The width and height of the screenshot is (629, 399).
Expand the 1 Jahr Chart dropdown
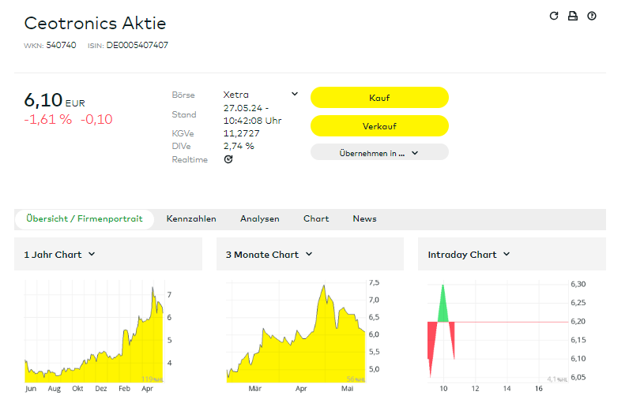59,255
